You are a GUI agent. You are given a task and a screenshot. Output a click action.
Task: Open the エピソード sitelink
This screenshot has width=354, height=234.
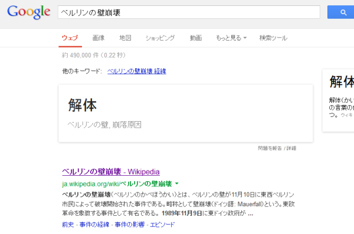click(x=162, y=225)
